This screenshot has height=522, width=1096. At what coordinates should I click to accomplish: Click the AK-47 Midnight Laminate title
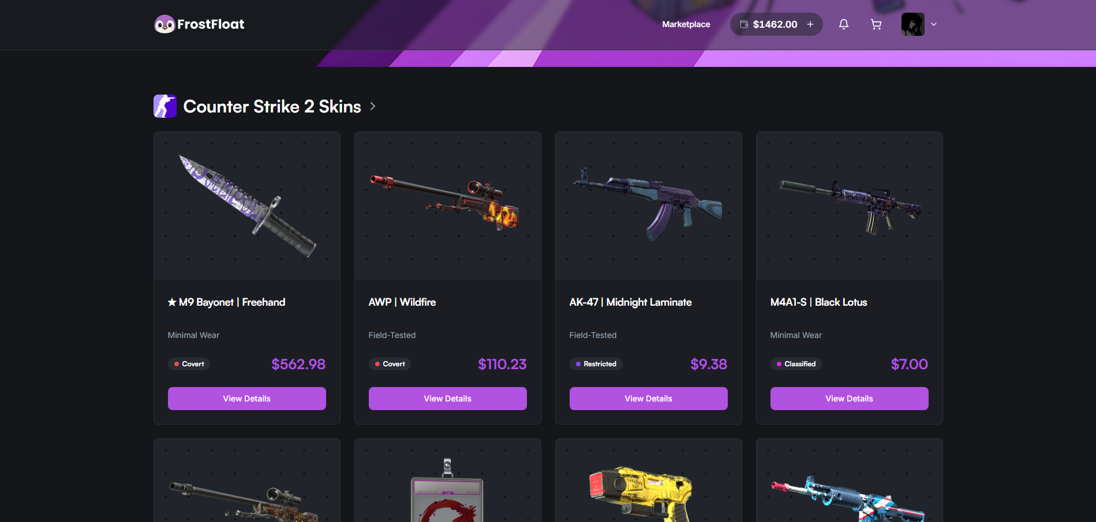pyautogui.click(x=631, y=302)
